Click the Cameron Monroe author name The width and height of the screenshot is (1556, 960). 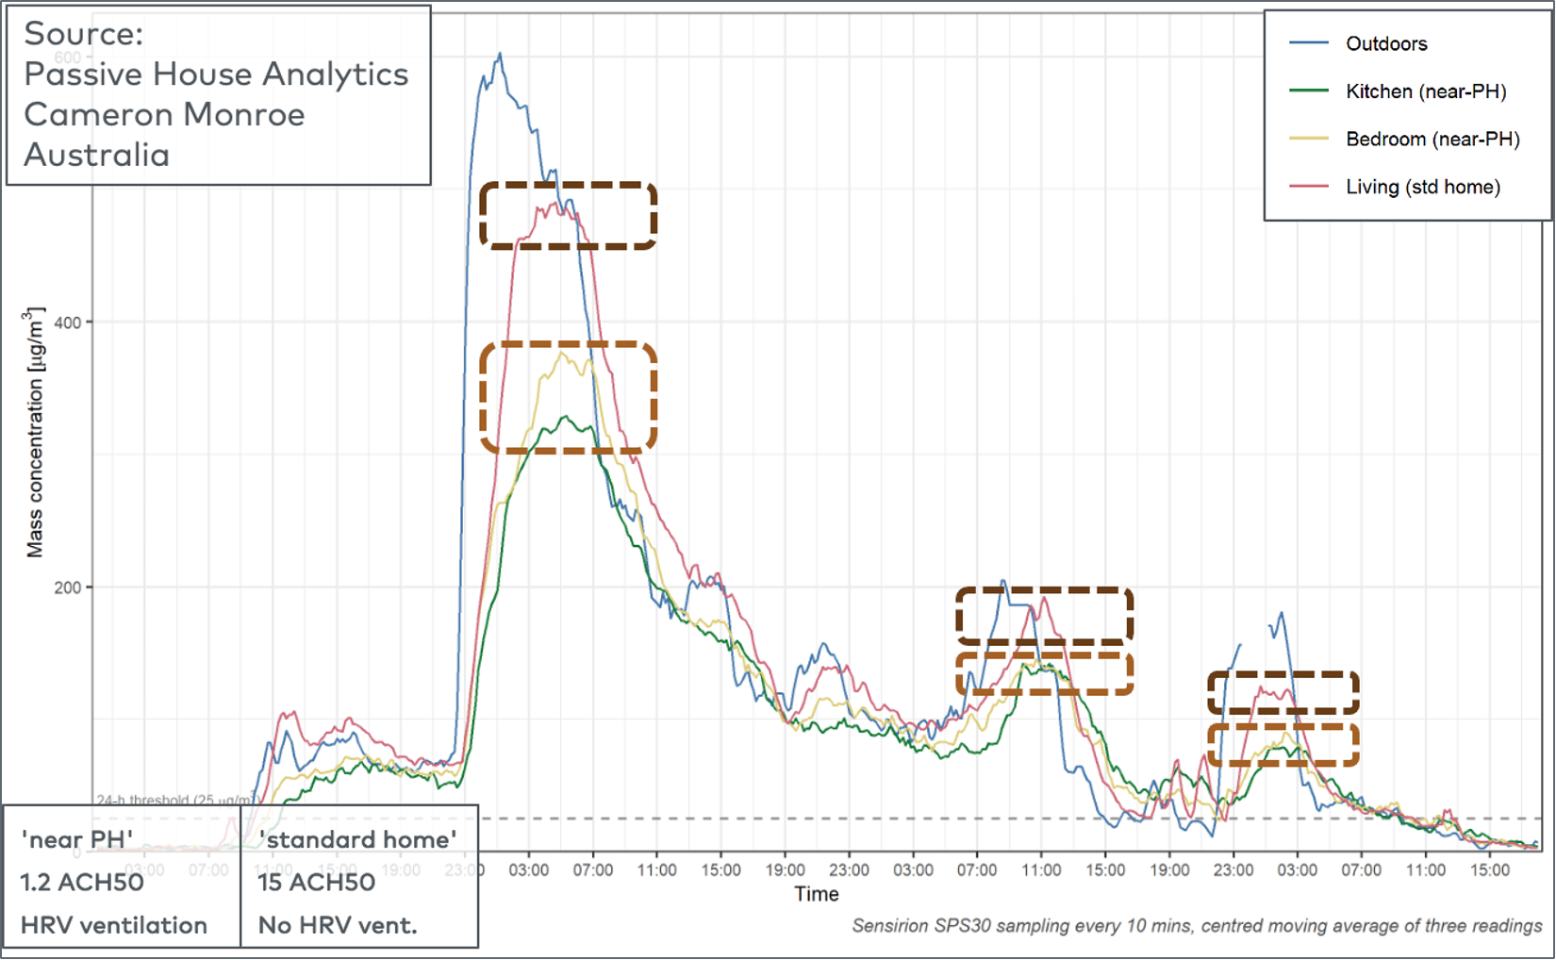[x=164, y=114]
